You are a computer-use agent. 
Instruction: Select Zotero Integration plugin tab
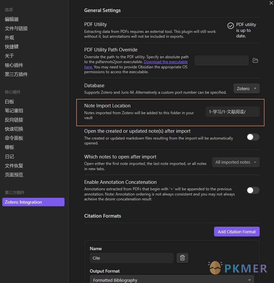tap(34, 202)
